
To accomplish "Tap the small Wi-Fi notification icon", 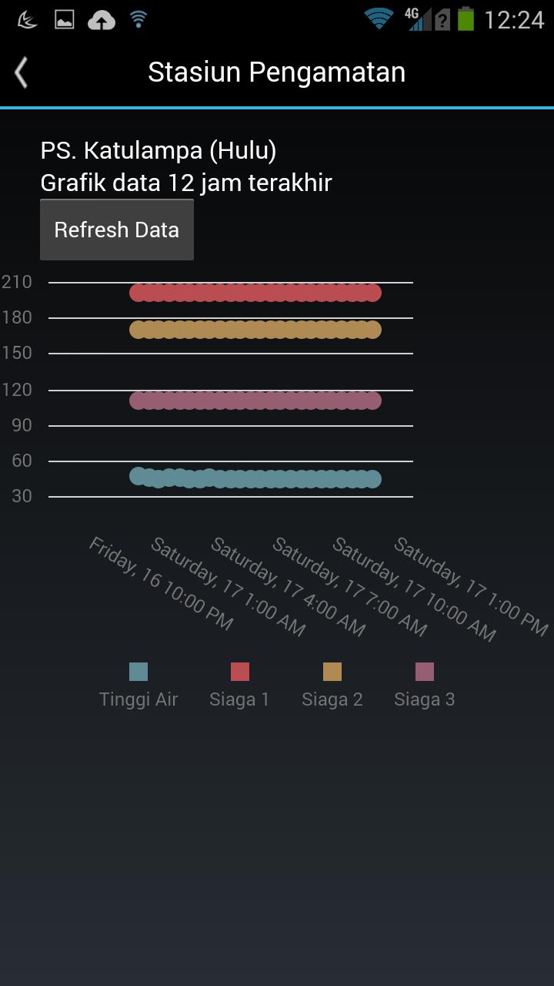I will (x=138, y=20).
